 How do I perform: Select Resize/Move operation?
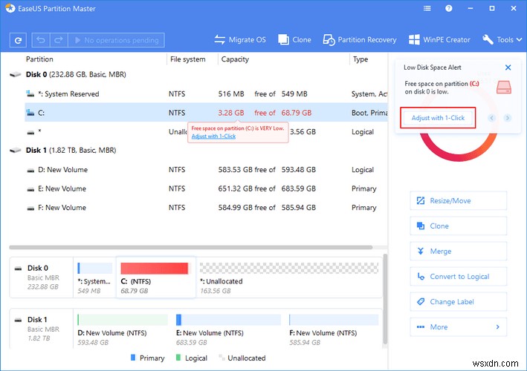click(458, 200)
